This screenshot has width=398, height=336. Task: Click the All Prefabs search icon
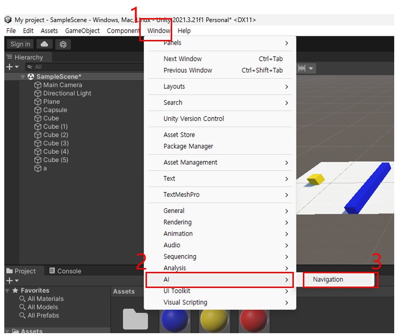click(x=22, y=316)
